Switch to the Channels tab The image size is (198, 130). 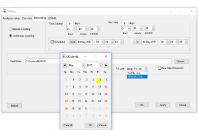point(27,18)
